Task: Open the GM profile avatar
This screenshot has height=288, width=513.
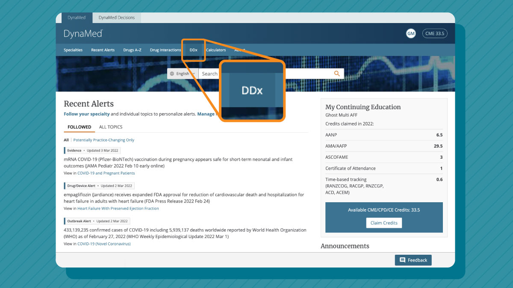Action: [411, 33]
